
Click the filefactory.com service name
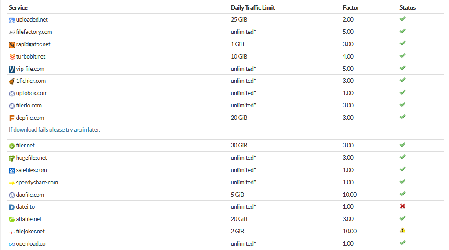34,32
